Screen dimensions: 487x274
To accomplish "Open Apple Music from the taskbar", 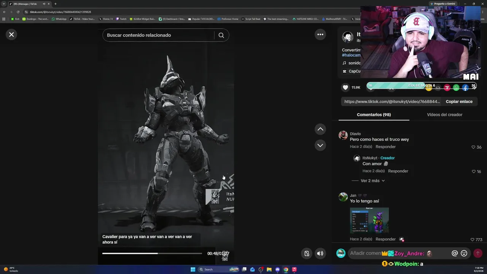I will coord(294,269).
